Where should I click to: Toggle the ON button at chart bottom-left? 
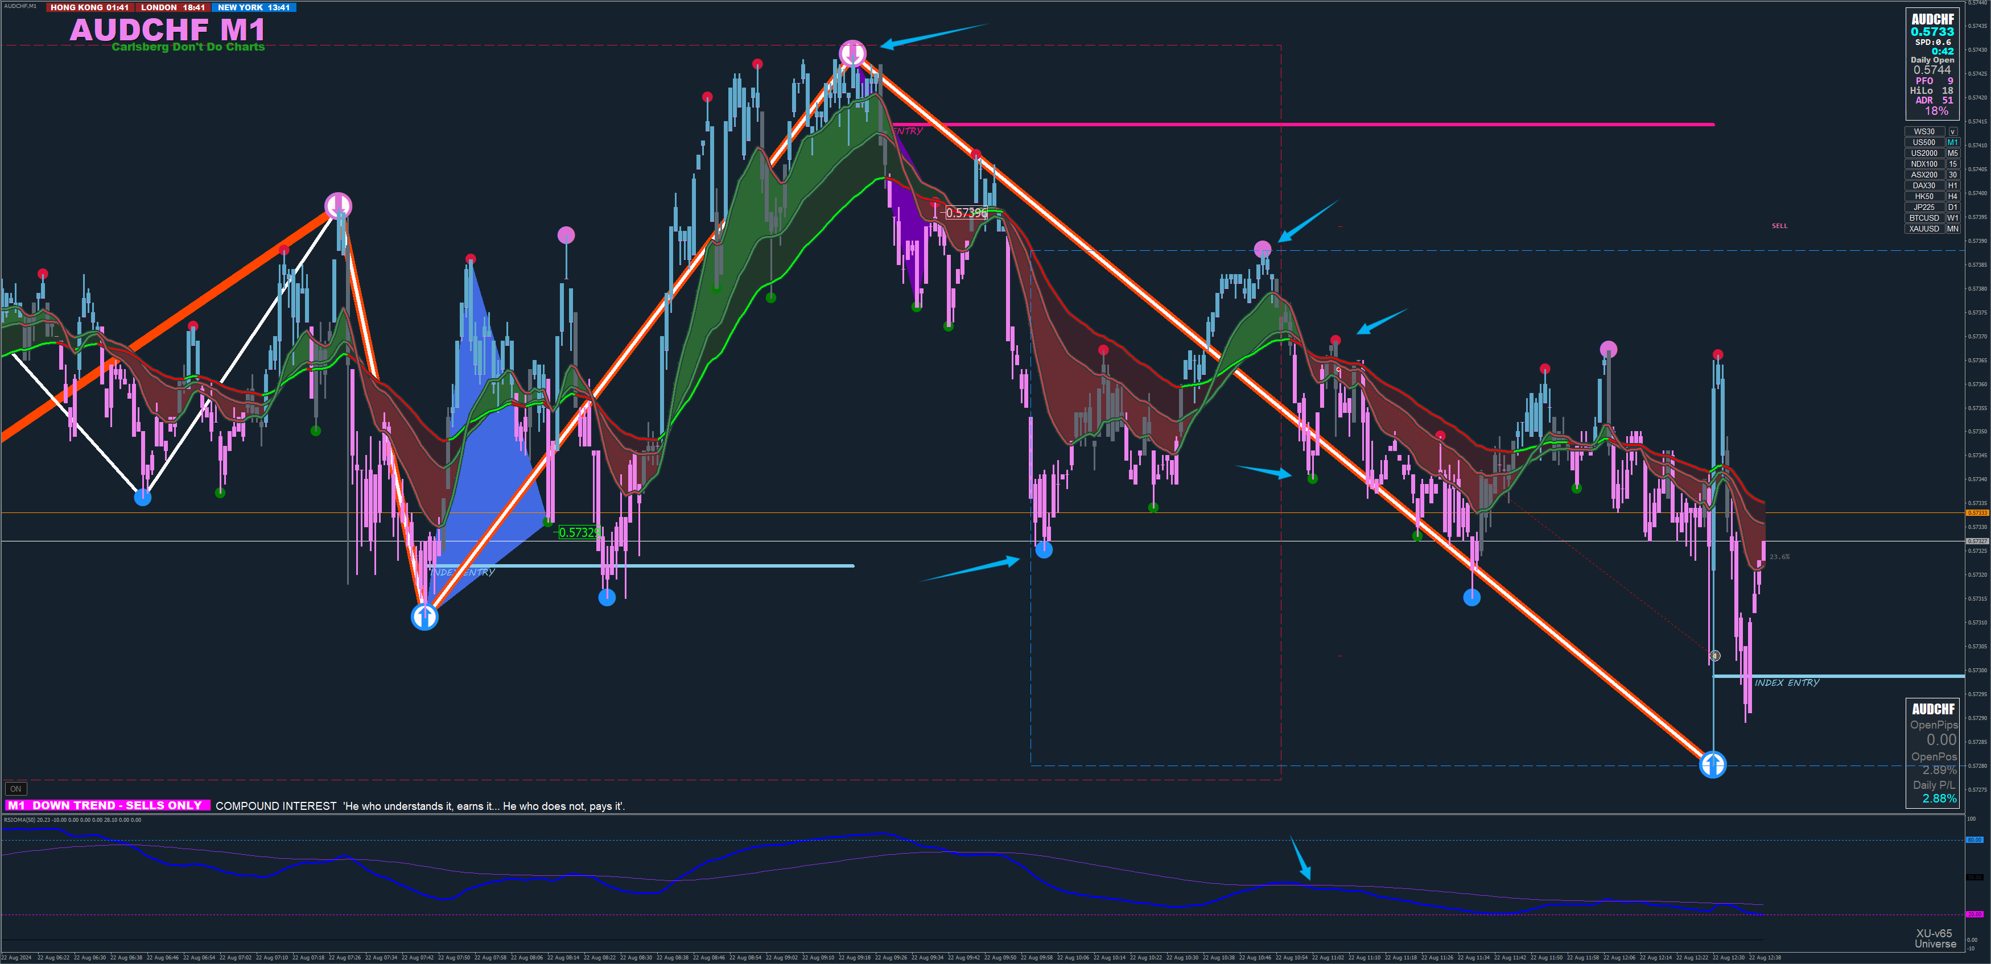(15, 789)
